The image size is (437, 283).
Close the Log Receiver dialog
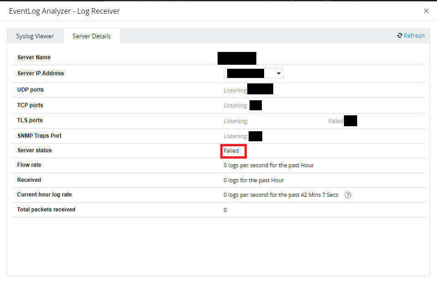(x=426, y=11)
